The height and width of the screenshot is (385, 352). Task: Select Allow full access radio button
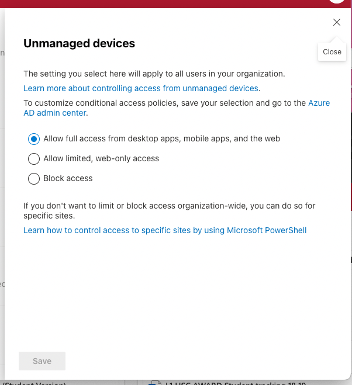pos(34,139)
